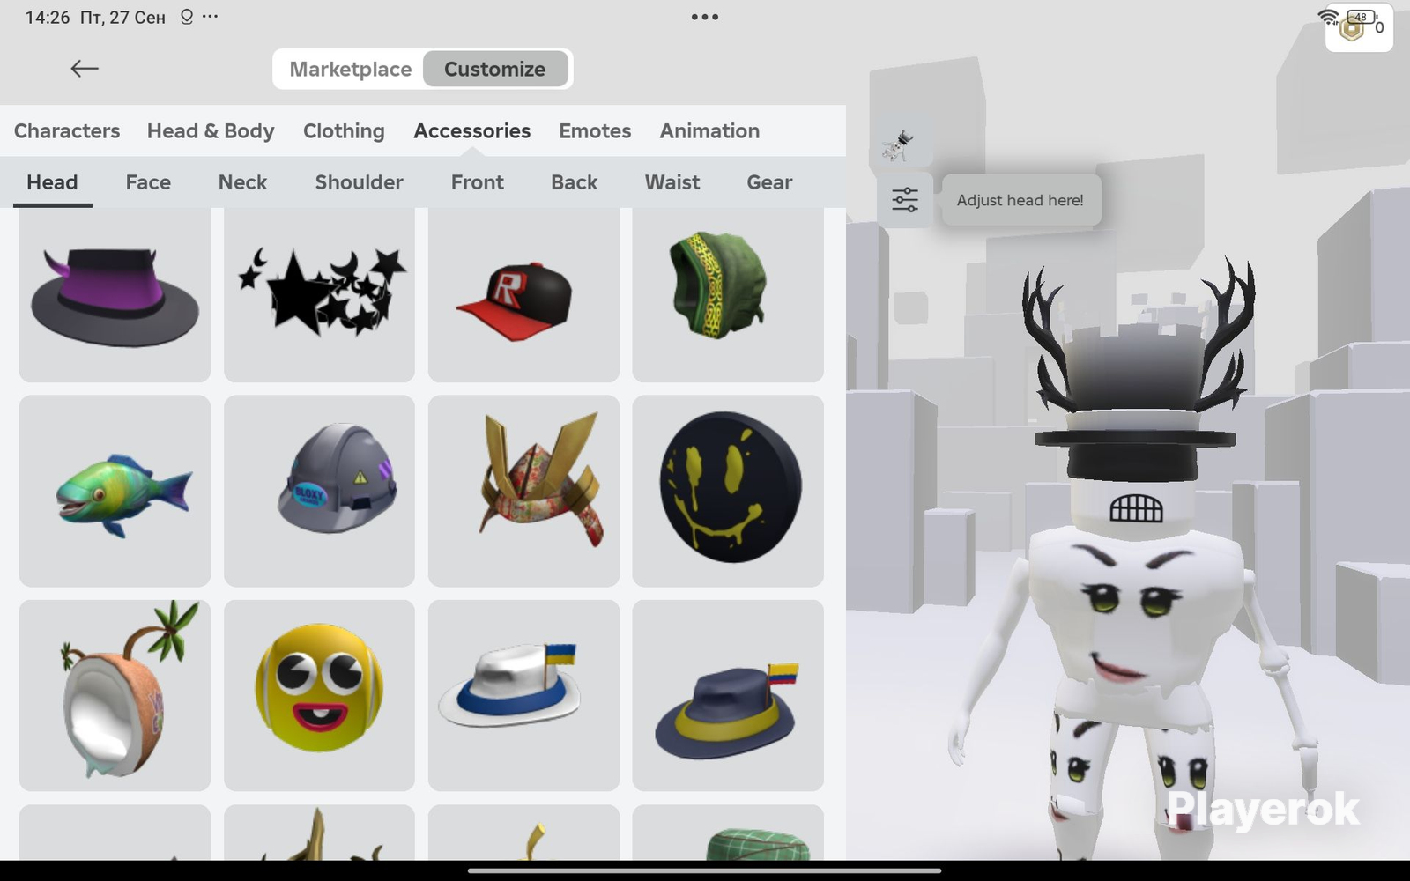Tap the 'Adjust head here!' tooltip
This screenshot has height=881, width=1410.
point(1020,200)
